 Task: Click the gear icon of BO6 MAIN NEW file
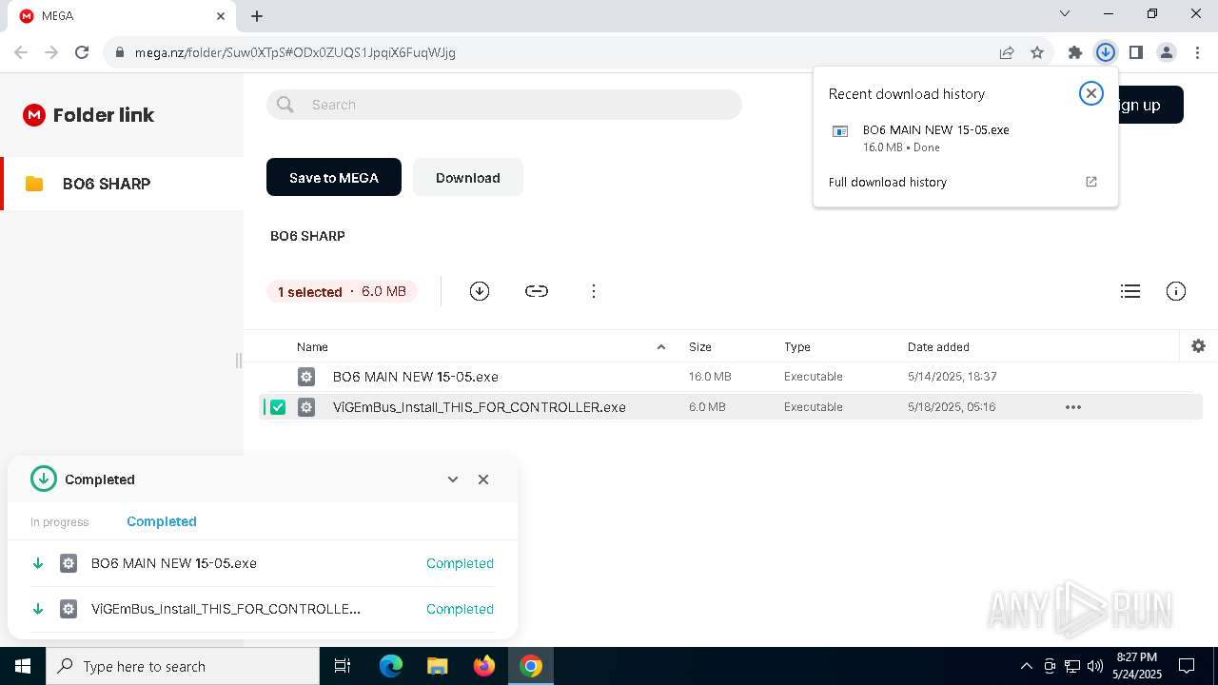[306, 377]
